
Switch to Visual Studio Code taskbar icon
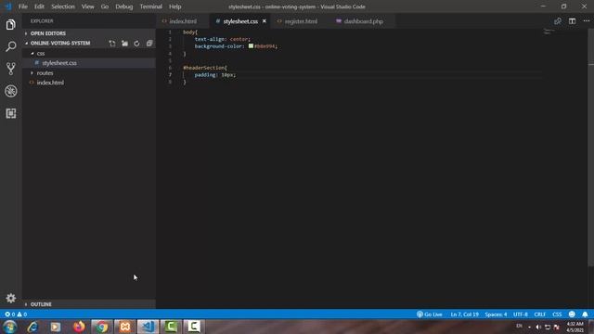(148, 327)
